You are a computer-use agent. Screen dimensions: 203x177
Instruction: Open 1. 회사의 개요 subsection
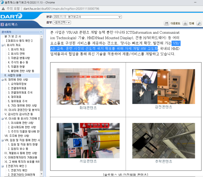click(x=16, y=49)
